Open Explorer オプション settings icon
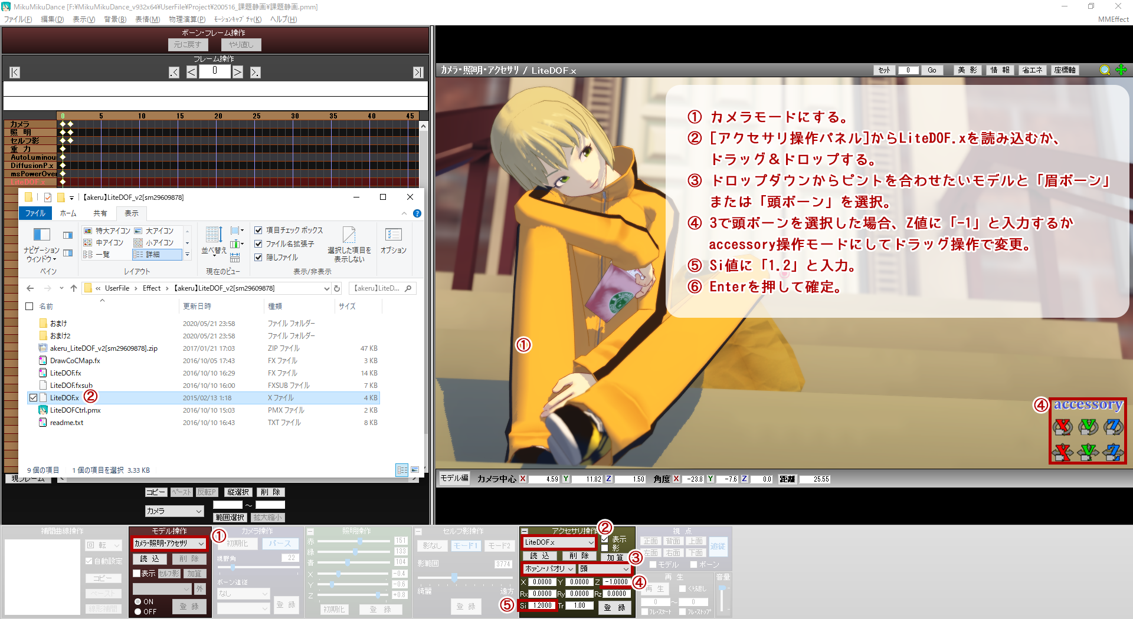 click(x=394, y=239)
